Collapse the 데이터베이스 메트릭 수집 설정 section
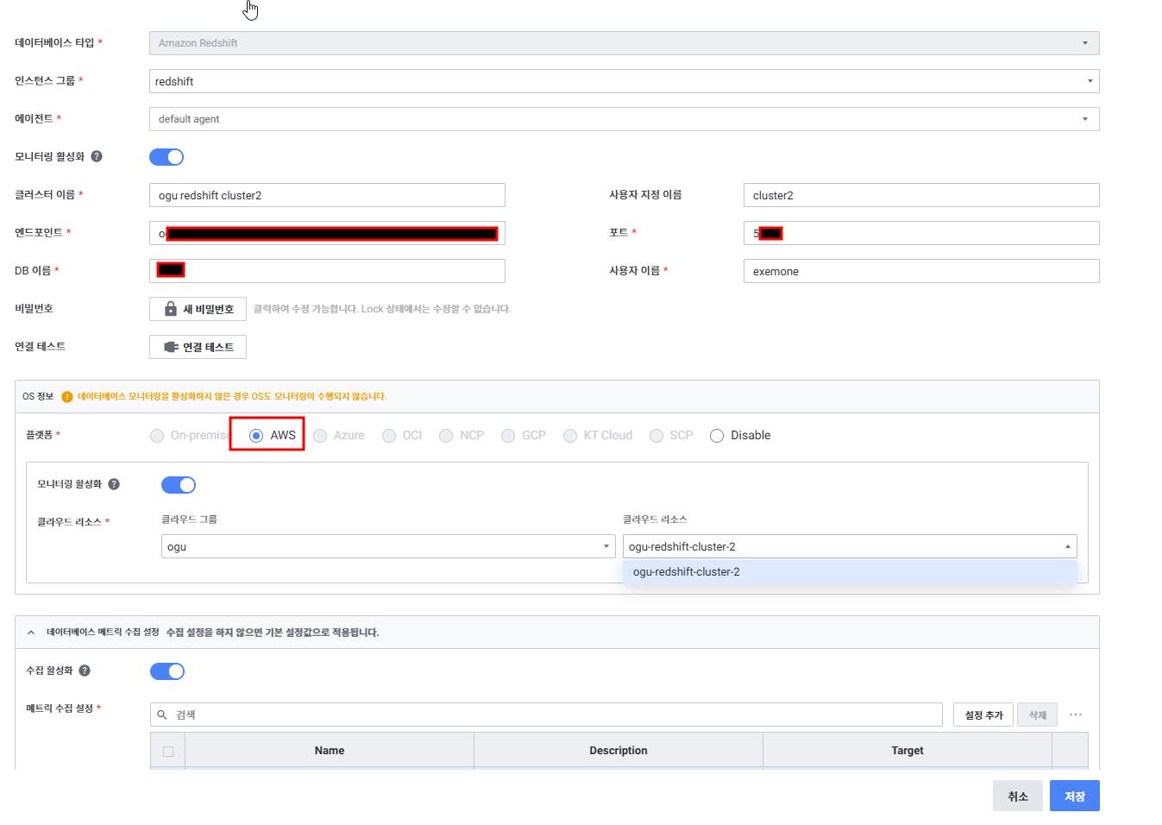This screenshot has width=1162, height=825. [x=31, y=633]
